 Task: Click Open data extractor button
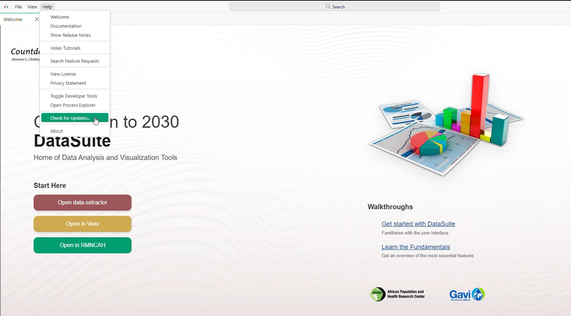click(x=83, y=203)
